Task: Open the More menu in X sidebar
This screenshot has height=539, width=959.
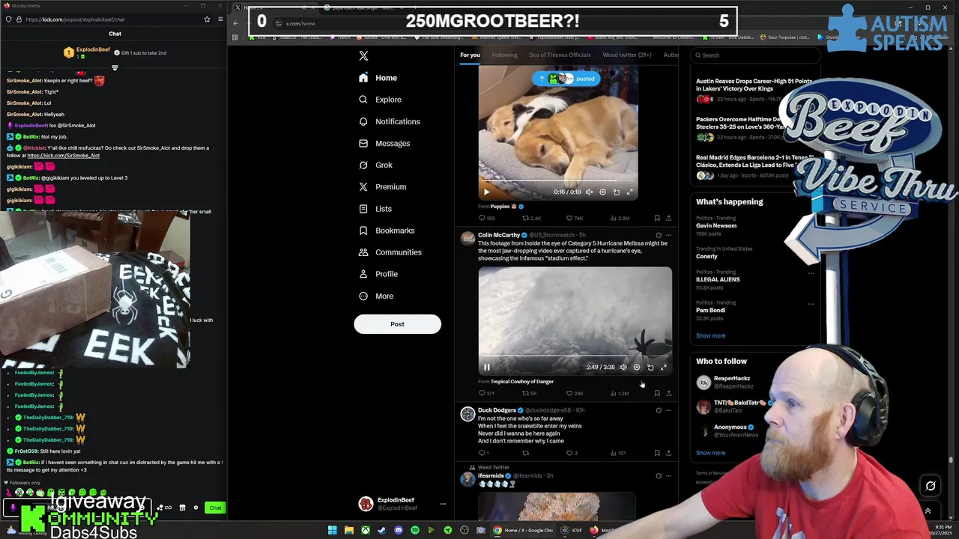Action: [375, 296]
